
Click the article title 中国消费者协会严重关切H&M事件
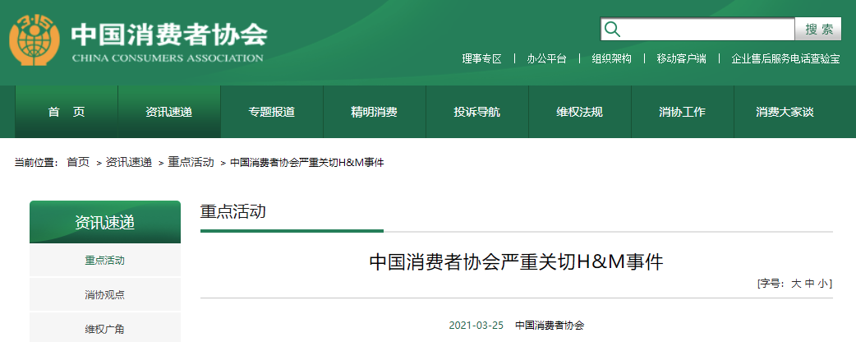click(x=517, y=261)
